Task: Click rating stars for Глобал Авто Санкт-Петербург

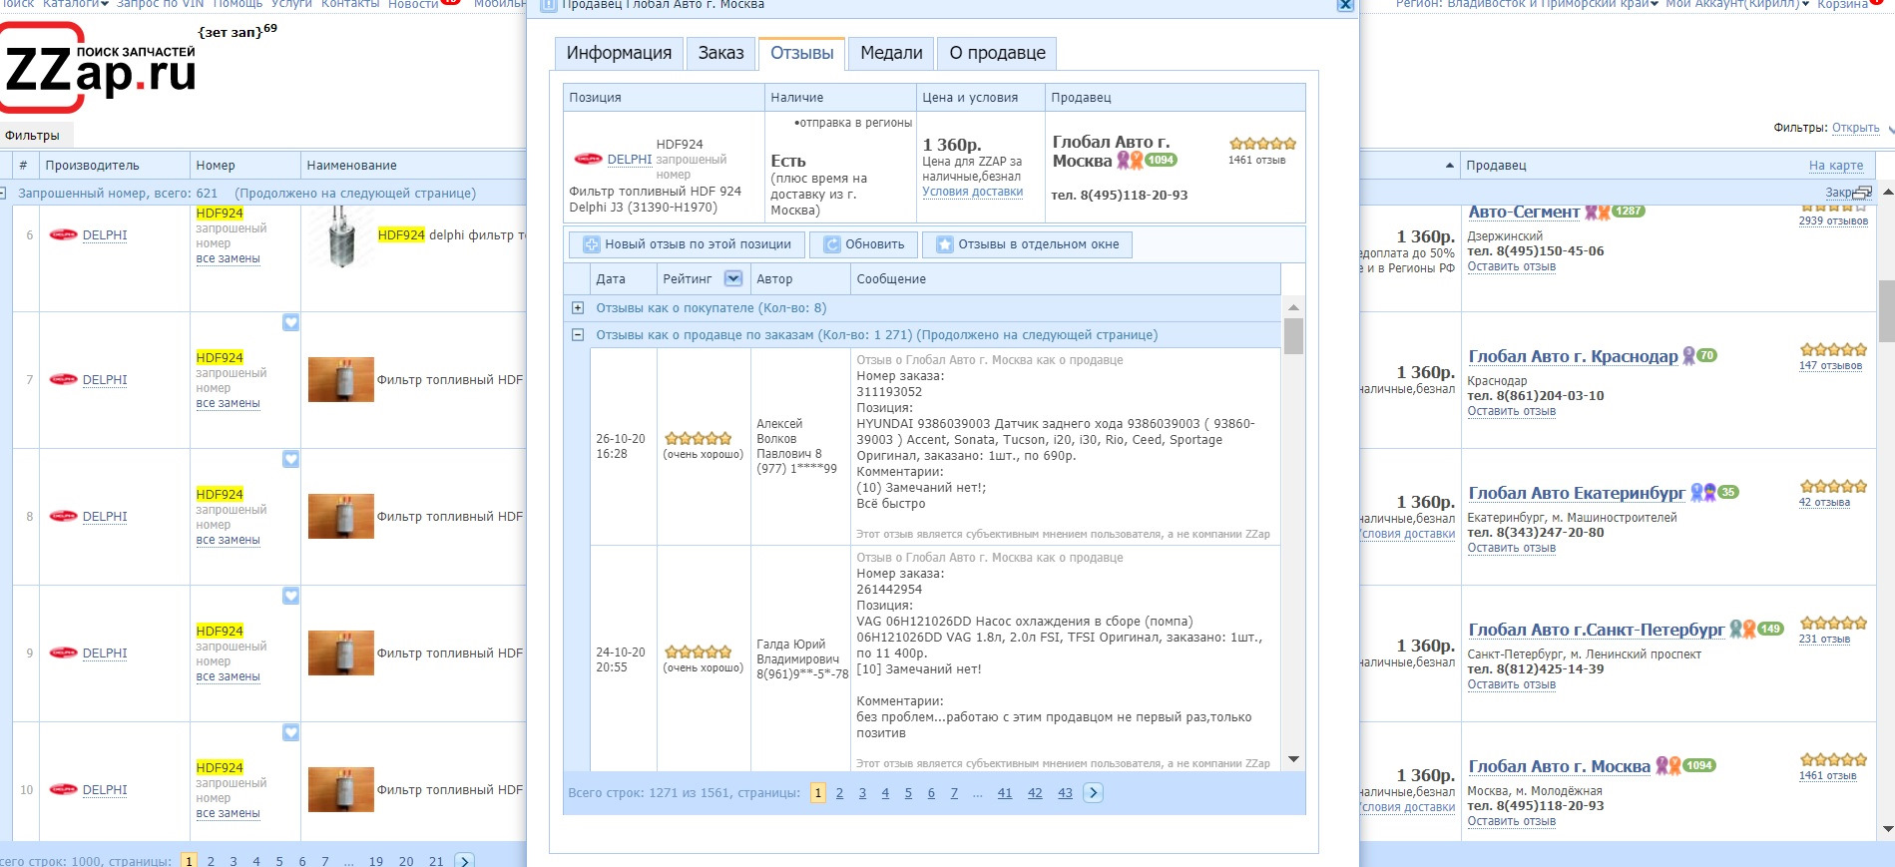Action: [1833, 624]
